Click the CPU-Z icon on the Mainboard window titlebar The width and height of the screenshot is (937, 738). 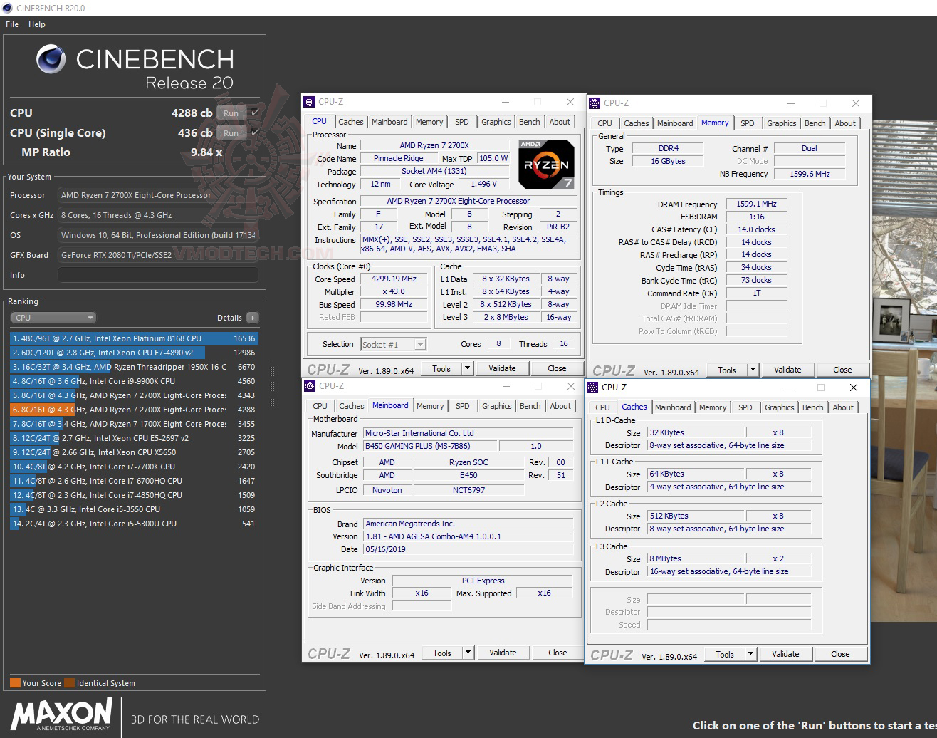(310, 385)
